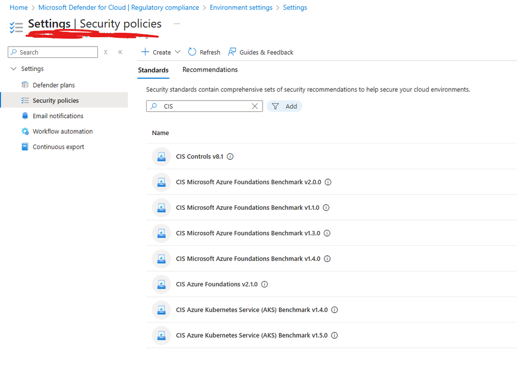The image size is (517, 379).
Task: Select CIS Azure Kubernetes Service Benchmark v1.4.0
Action: pyautogui.click(x=252, y=310)
